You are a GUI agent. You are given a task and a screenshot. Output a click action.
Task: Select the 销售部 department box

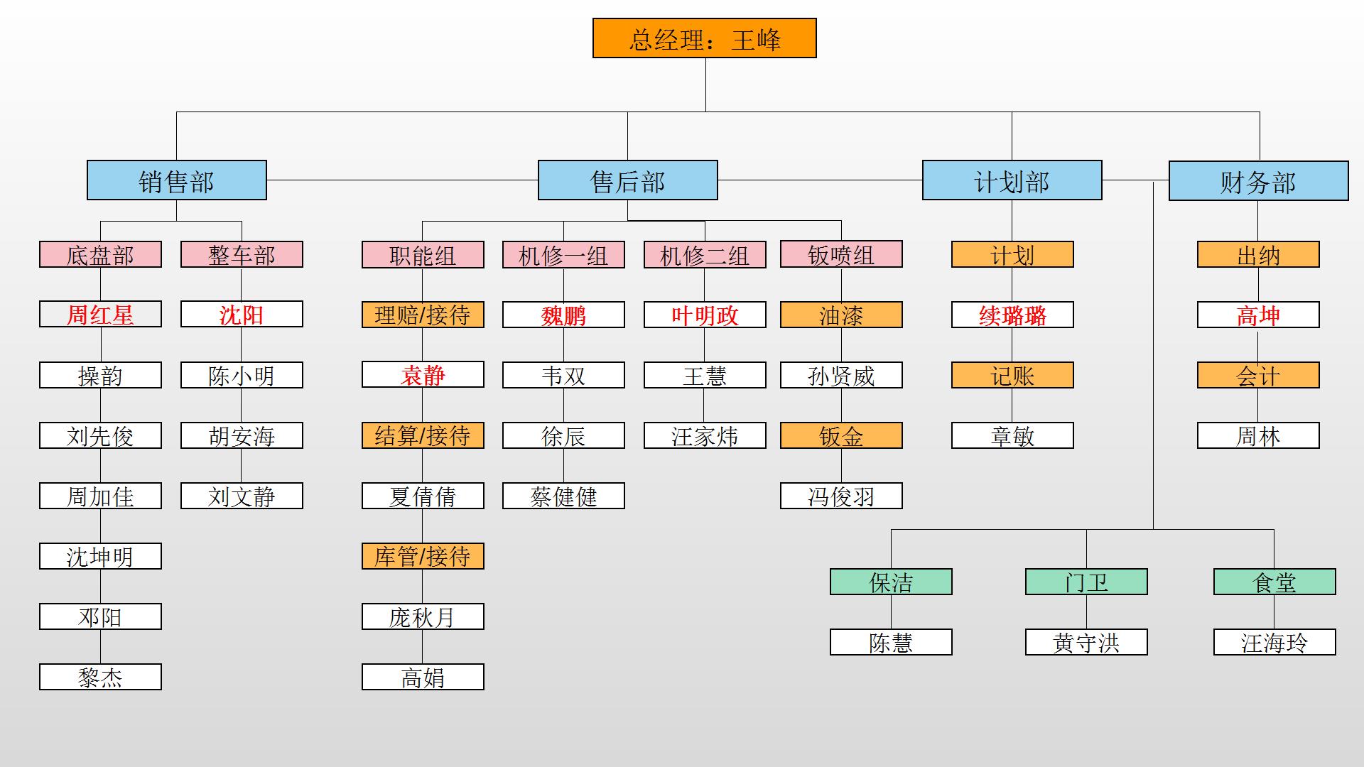pos(176,180)
